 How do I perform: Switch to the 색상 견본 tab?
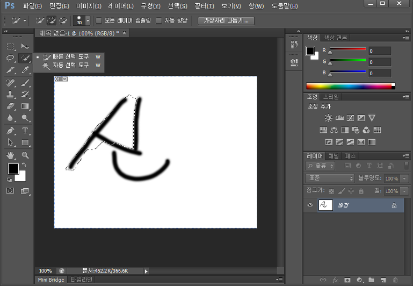click(335, 38)
